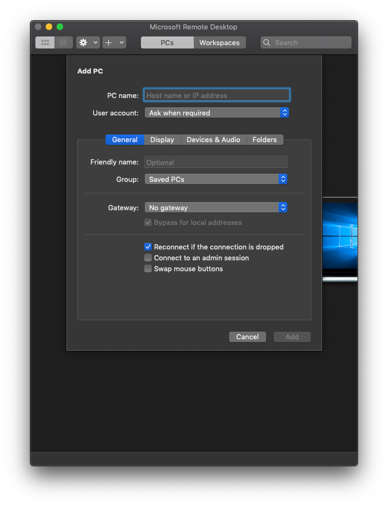Enable Connect to an admin session
388x506 pixels.
(148, 258)
